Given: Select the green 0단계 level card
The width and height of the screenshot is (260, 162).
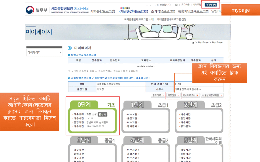Looking at the screenshot, I should pos(84,105).
